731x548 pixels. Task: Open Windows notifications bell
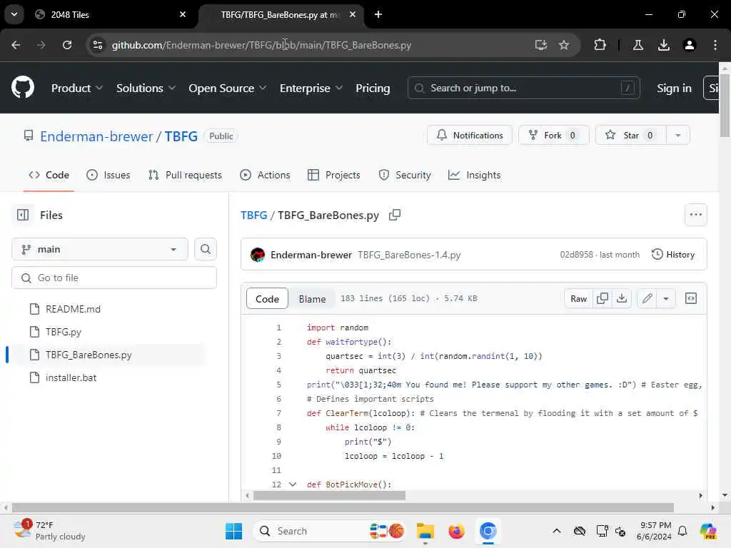(x=682, y=531)
